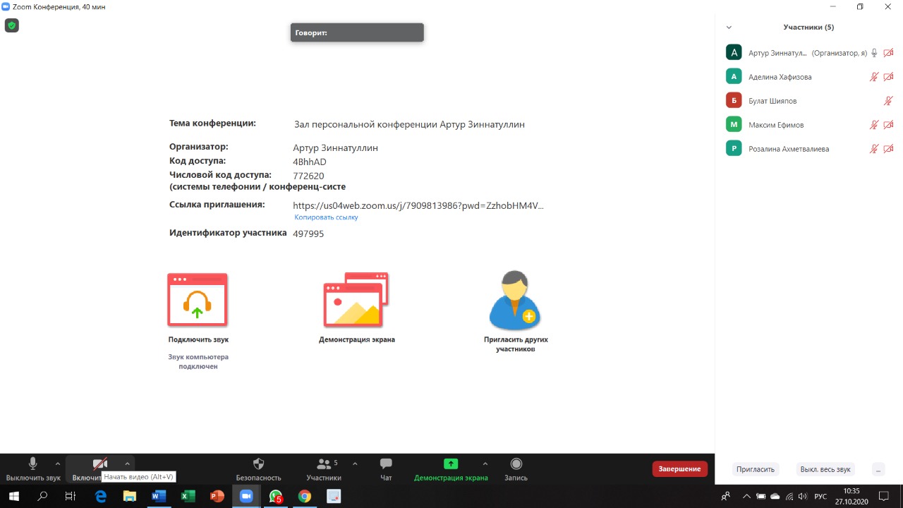Open the Безопасность security shield
The image size is (903, 508).
258,464
